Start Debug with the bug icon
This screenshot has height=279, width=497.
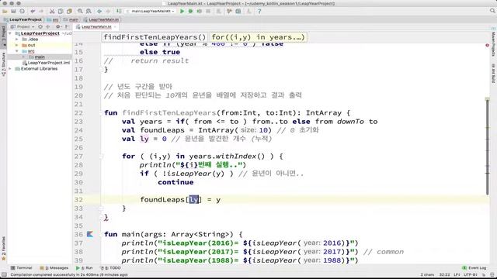pos(190,11)
